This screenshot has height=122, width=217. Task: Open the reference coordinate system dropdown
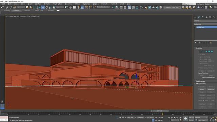(x=60, y=7)
